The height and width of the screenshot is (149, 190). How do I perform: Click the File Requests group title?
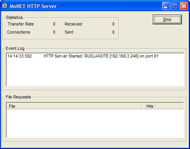[18, 97]
